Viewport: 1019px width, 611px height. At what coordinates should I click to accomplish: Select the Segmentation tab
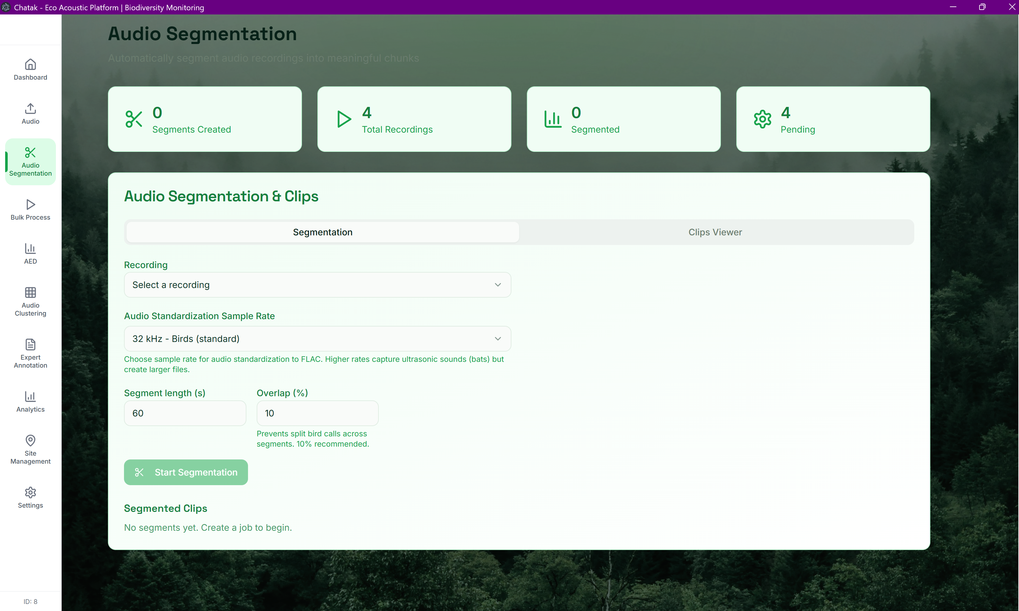tap(323, 232)
